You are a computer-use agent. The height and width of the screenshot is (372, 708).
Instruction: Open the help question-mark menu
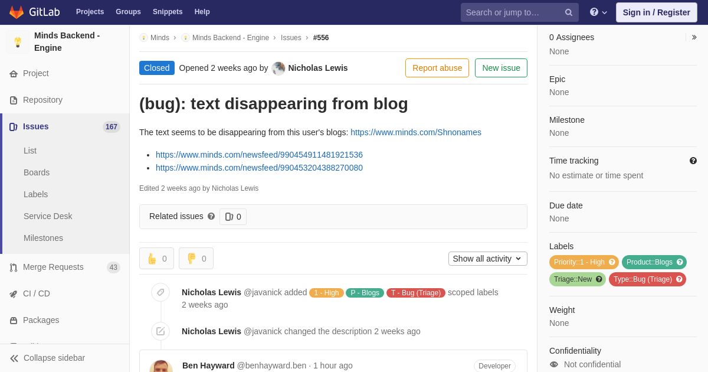(x=598, y=12)
